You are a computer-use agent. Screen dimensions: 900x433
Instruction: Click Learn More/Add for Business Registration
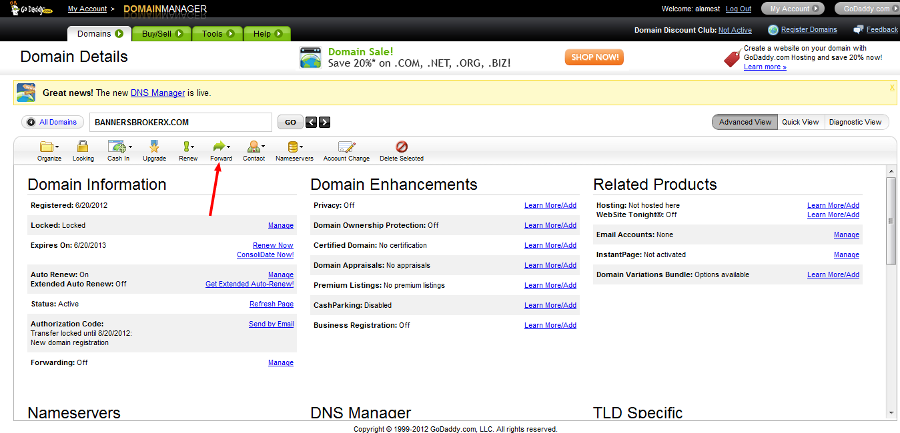click(x=550, y=325)
